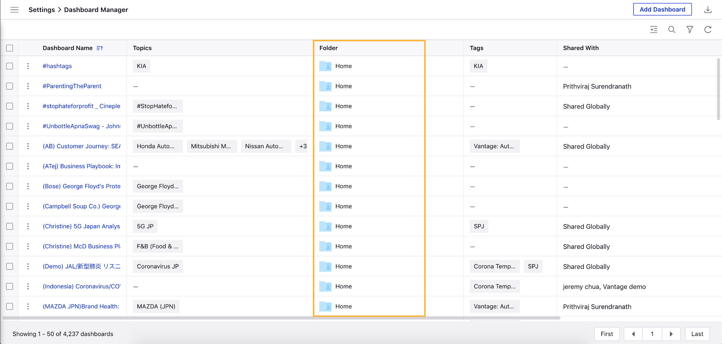Open row options for #UnbottleApnaSwag
Screen dimensions: 722x344
(x=28, y=126)
